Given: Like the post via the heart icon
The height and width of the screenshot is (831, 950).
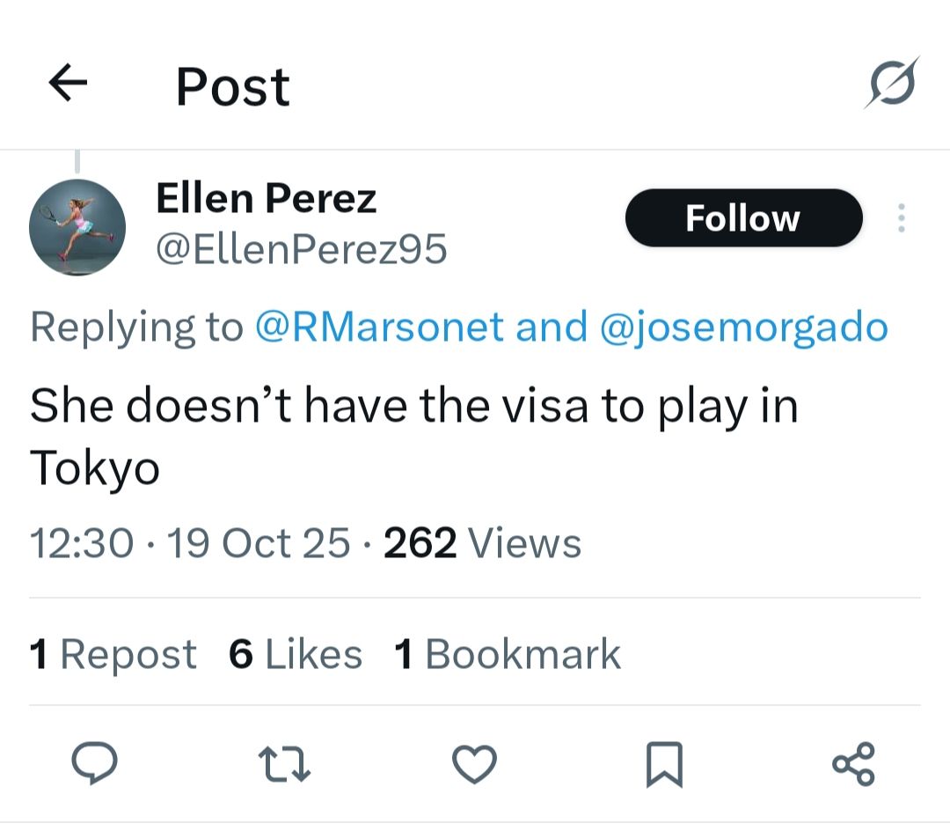Looking at the screenshot, I should coord(475,764).
